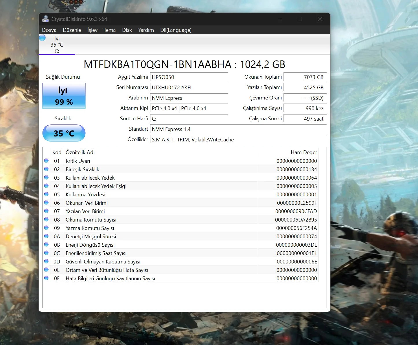
Task: Open the Dil(Language) menu
Action: point(176,30)
